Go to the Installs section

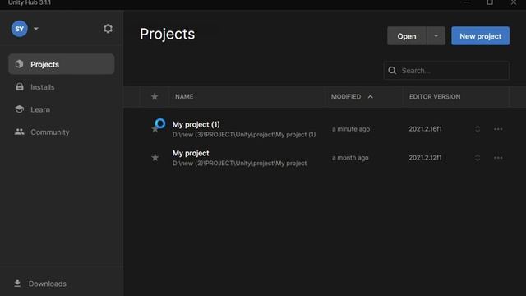click(x=62, y=87)
